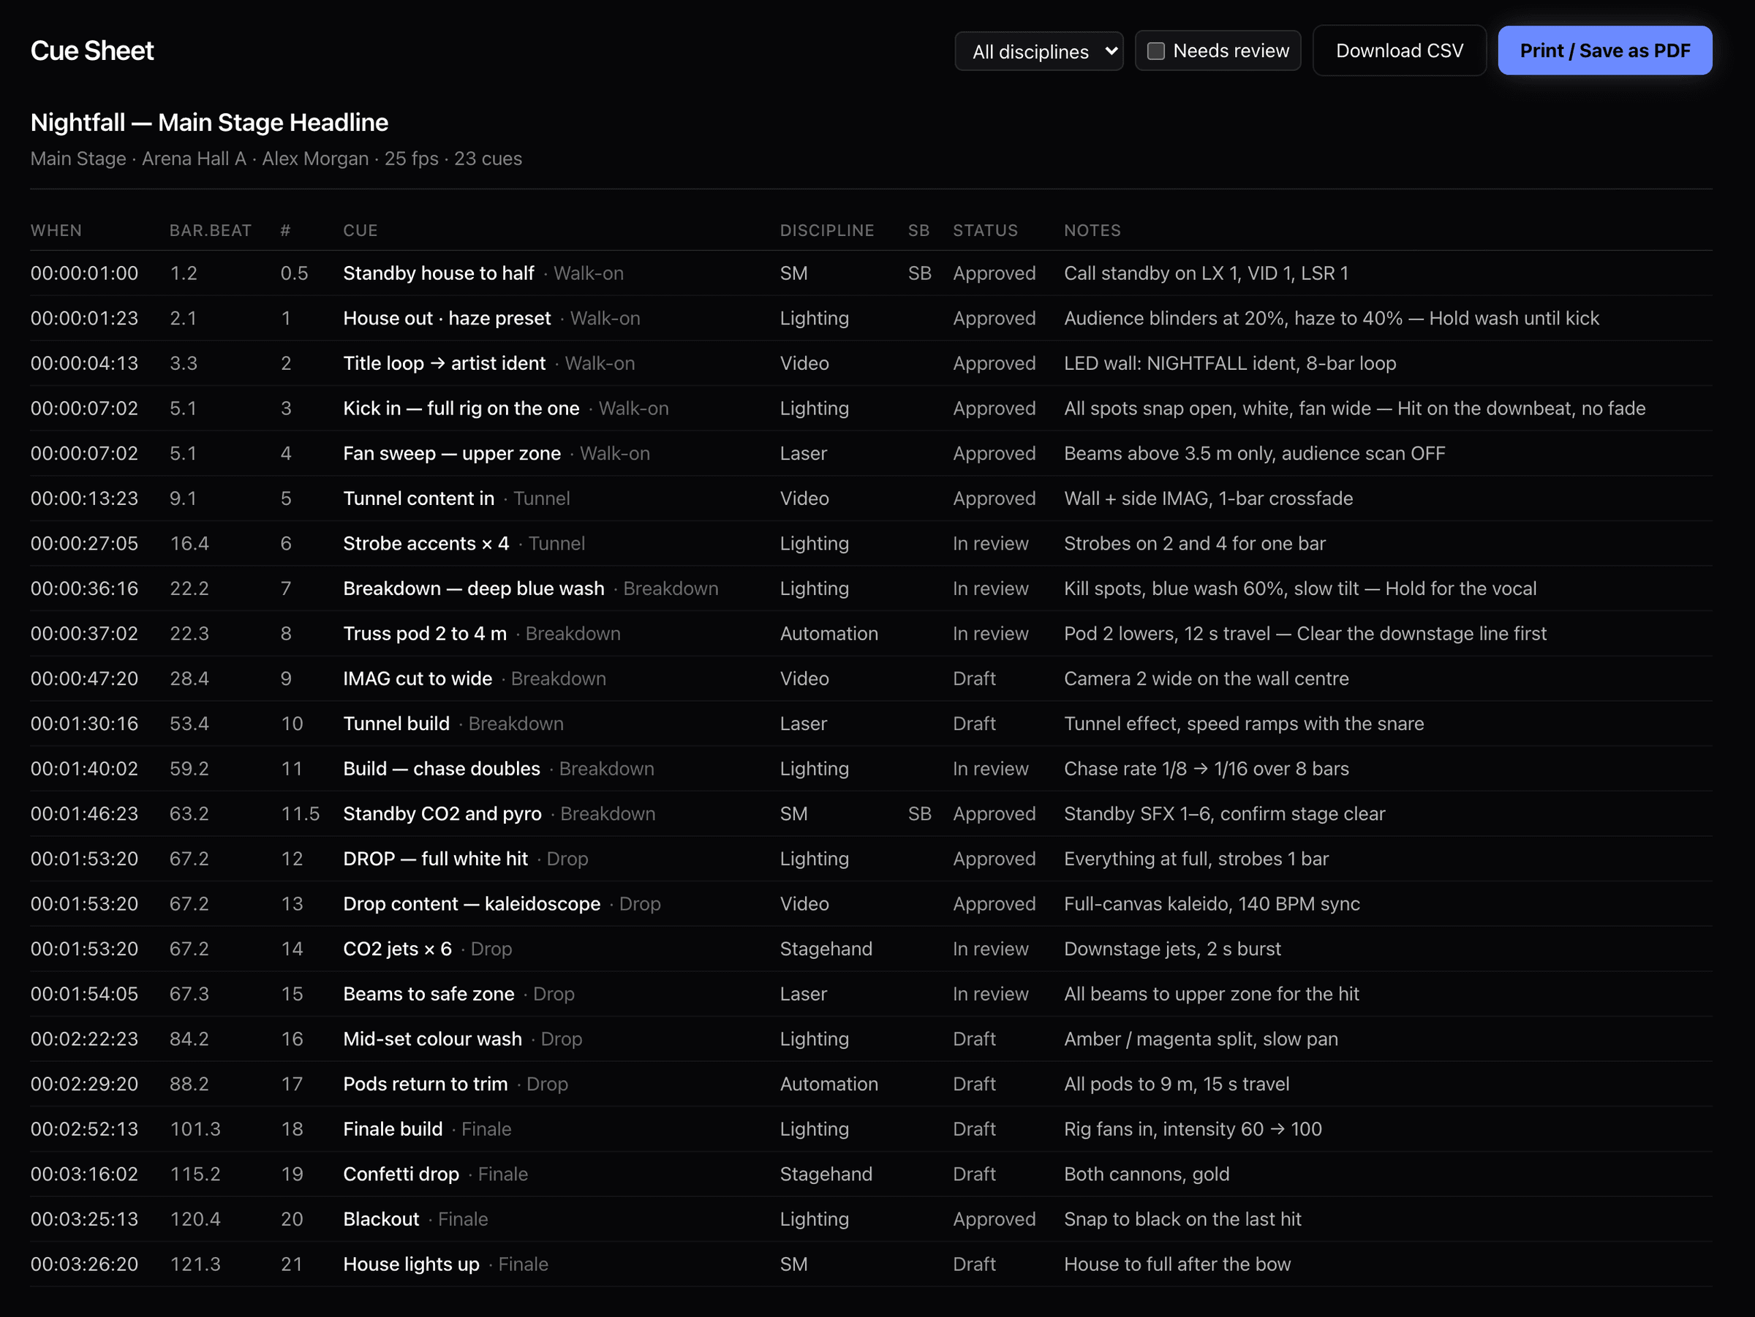Click note 'Beams above 3.5 m only, audience scan OFF'

coord(1254,454)
